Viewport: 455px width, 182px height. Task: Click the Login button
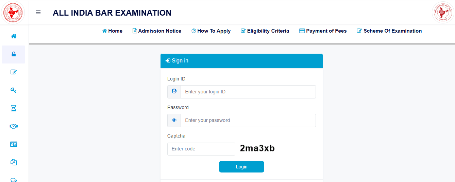tap(241, 167)
